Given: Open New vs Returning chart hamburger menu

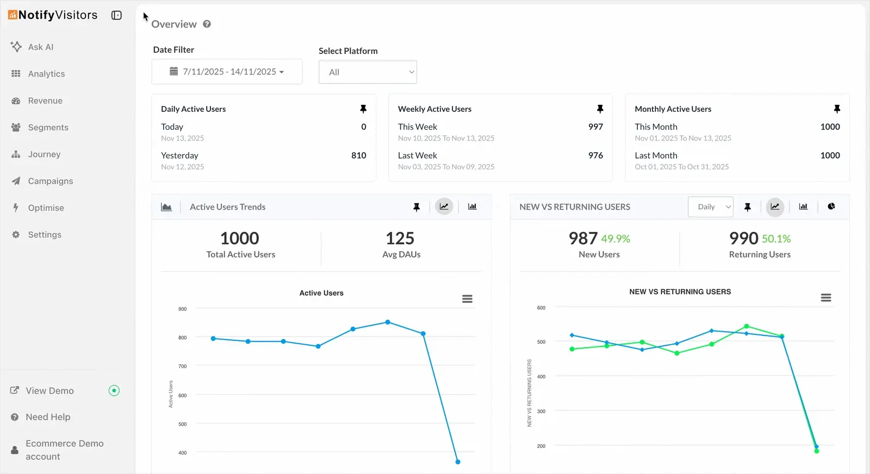Looking at the screenshot, I should point(826,298).
